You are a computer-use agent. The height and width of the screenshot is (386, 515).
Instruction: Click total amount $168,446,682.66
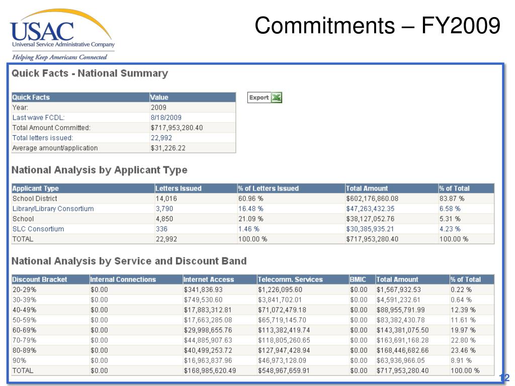click(402, 350)
